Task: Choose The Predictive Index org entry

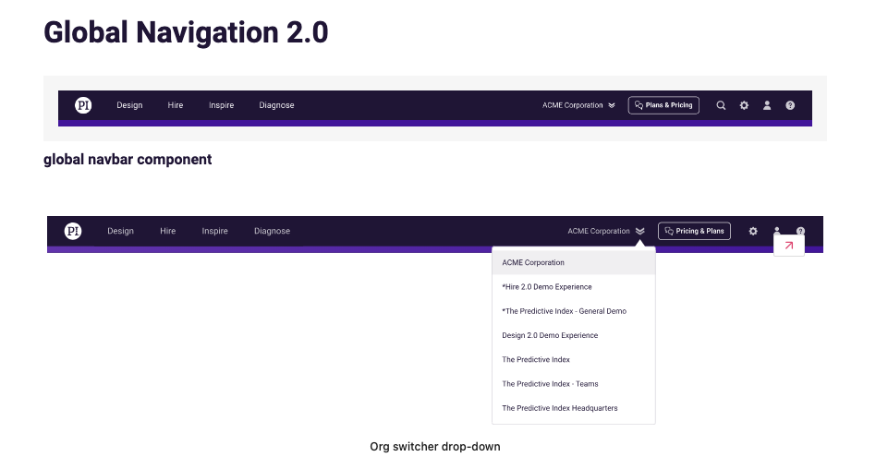Action: tap(574, 360)
